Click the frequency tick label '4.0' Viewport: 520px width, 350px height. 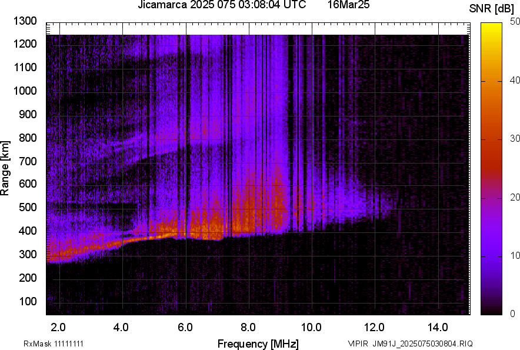tap(121, 328)
